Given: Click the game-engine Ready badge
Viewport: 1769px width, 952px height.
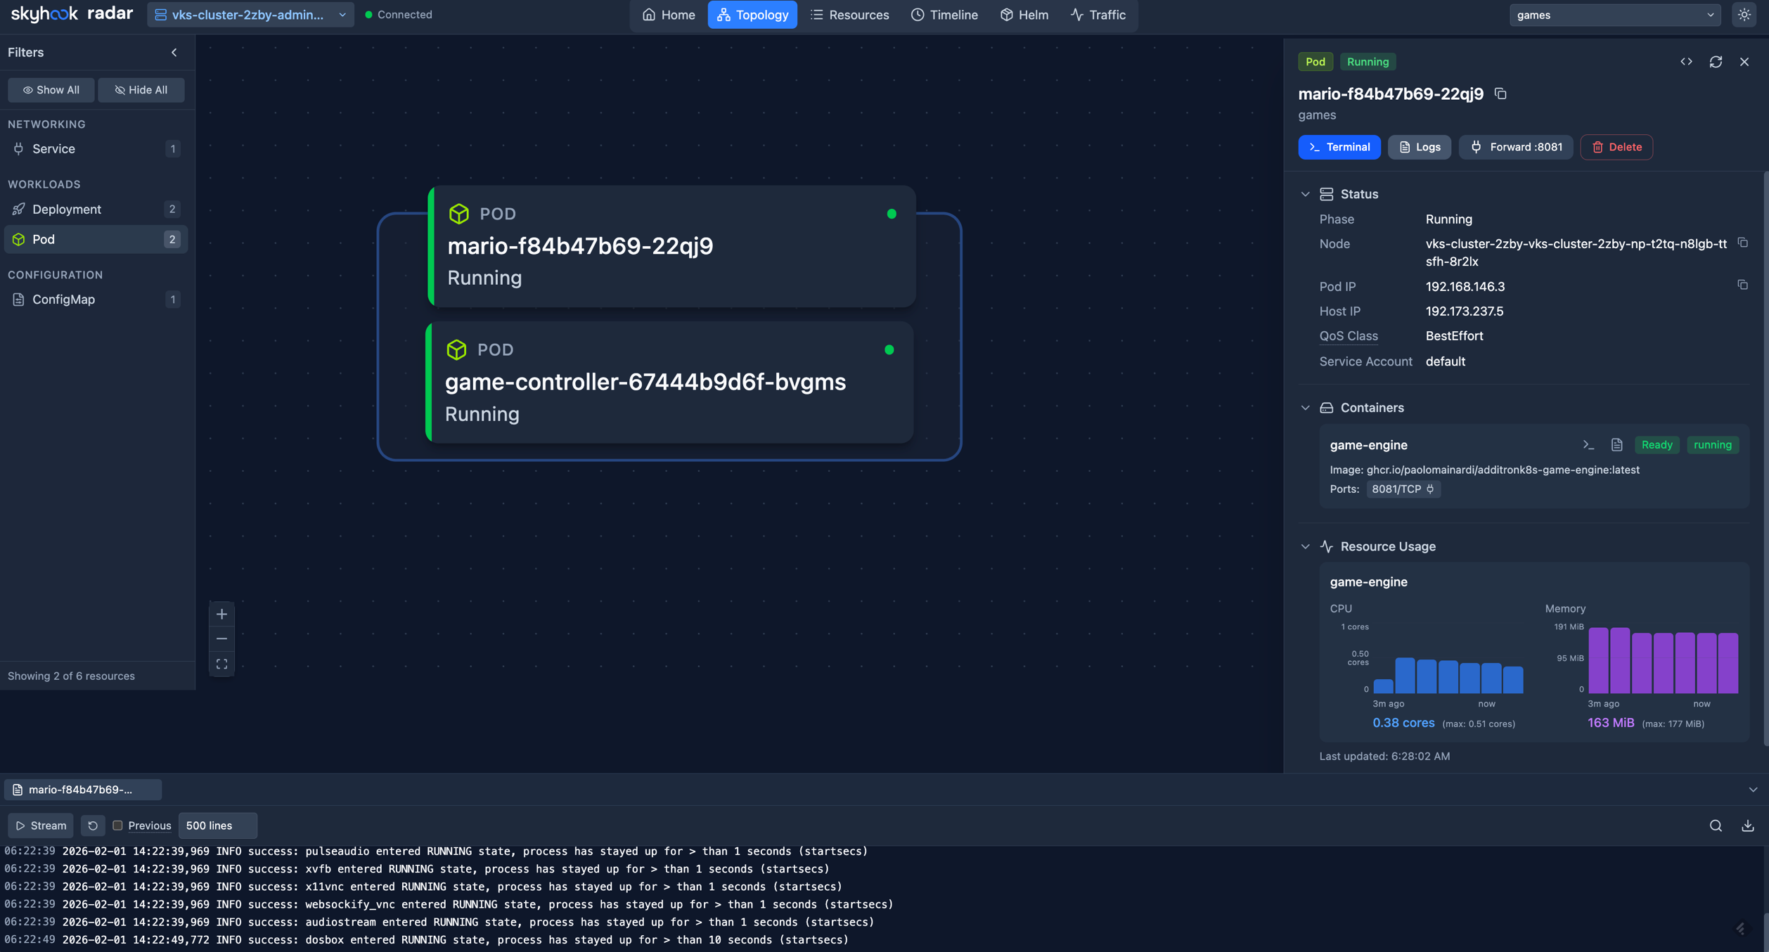Looking at the screenshot, I should (1657, 445).
